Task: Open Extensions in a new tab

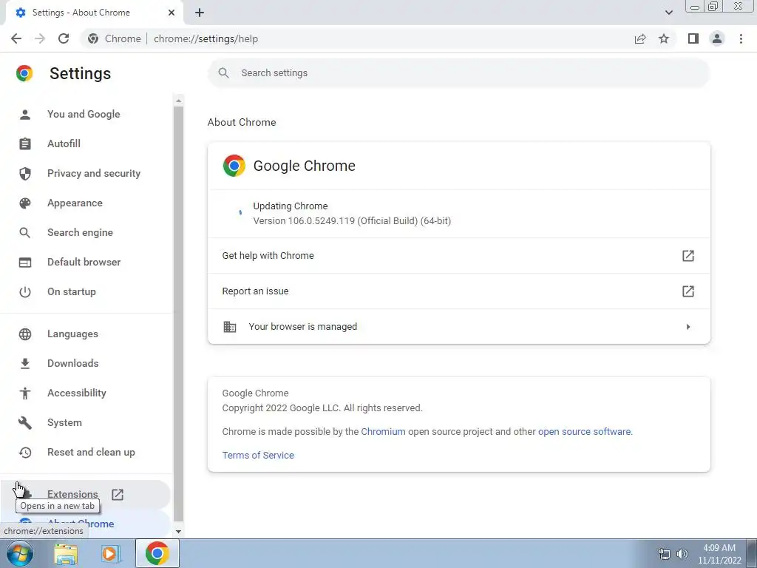Action: (x=72, y=494)
